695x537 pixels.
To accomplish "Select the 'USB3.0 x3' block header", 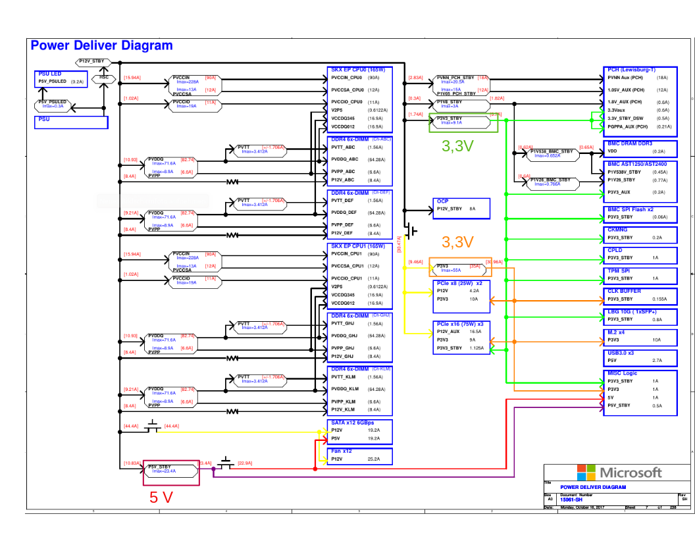I will [621, 353].
